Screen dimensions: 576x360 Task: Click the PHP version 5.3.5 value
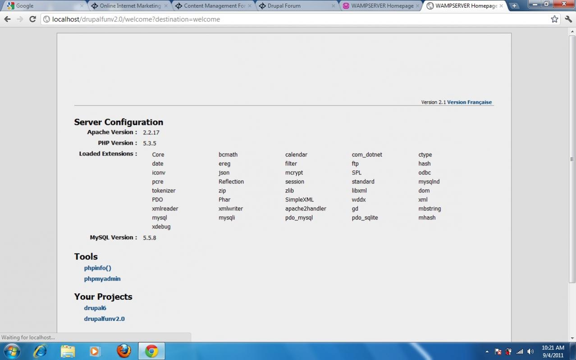point(150,143)
